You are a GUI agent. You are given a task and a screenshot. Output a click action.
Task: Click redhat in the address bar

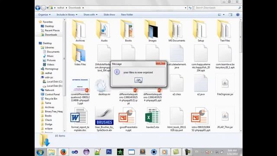61,8
